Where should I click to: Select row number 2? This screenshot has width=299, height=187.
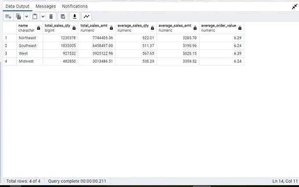10,46
